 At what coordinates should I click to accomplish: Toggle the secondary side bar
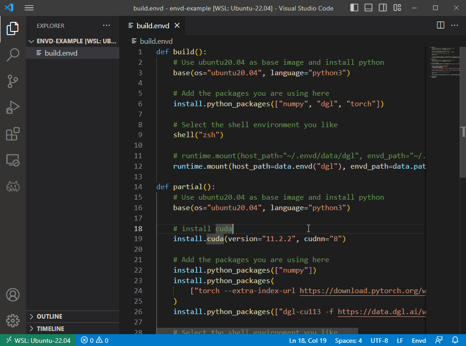pos(382,8)
